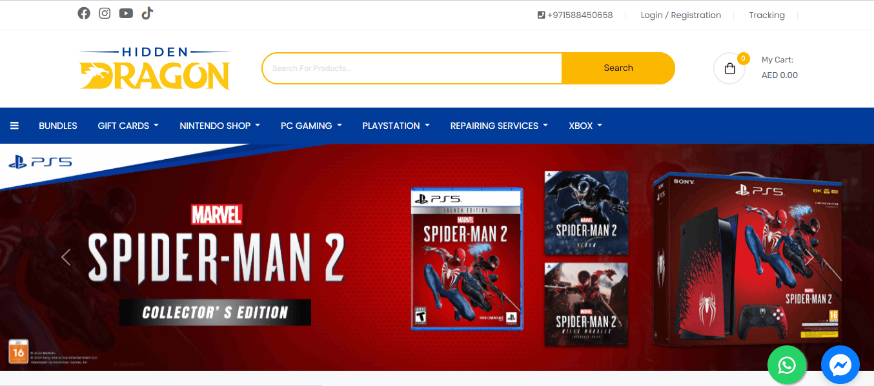Go to previous banner slide
Image resolution: width=874 pixels, height=386 pixels.
65,257
